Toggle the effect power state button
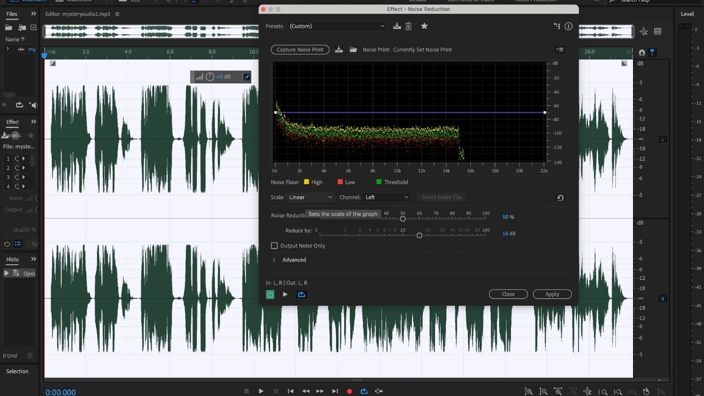Screen dimensions: 704x396 tap(270, 294)
